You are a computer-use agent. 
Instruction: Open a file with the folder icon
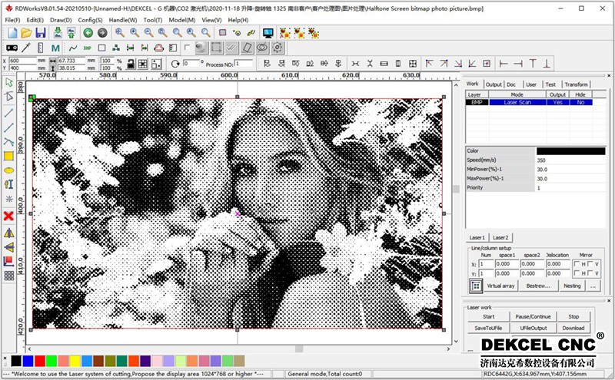(x=25, y=33)
